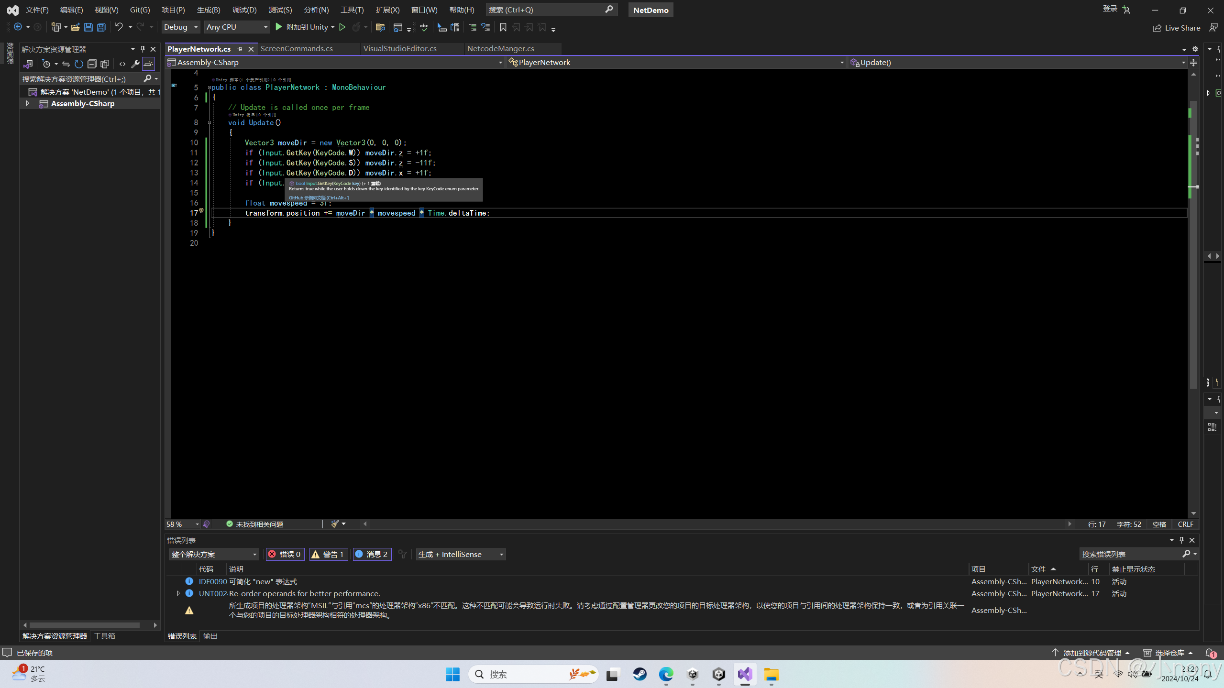The height and width of the screenshot is (688, 1224).
Task: Switch to the ScreenCommands.cs tab
Action: pos(297,48)
